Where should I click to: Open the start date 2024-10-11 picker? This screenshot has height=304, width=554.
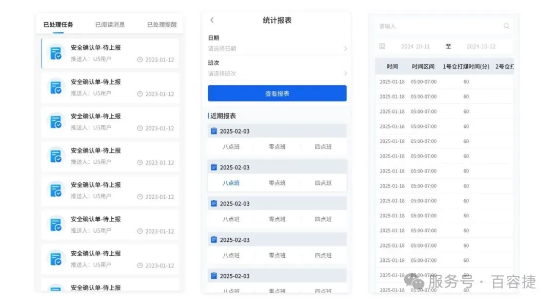coord(415,46)
